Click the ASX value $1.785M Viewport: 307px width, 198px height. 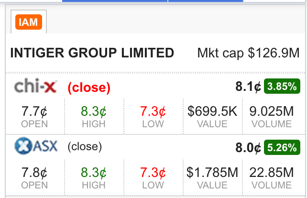212,173
